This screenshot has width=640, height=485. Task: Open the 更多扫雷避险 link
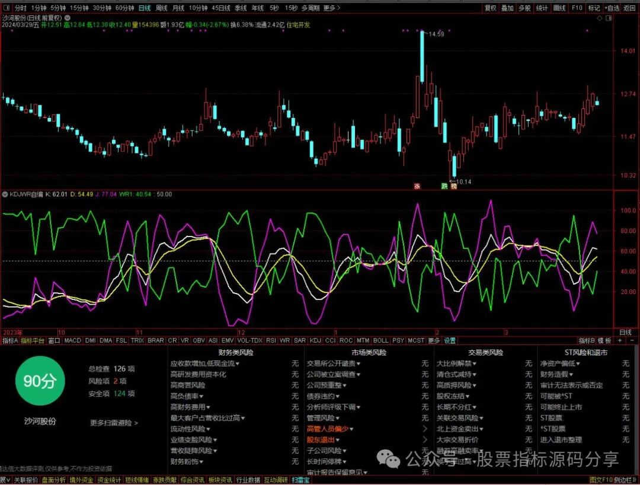click(x=114, y=423)
